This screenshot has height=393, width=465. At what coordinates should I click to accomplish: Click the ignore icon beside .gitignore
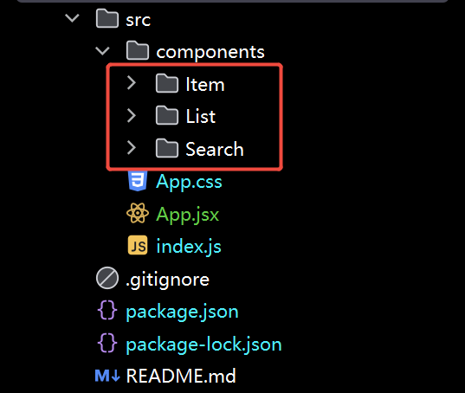pos(107,278)
